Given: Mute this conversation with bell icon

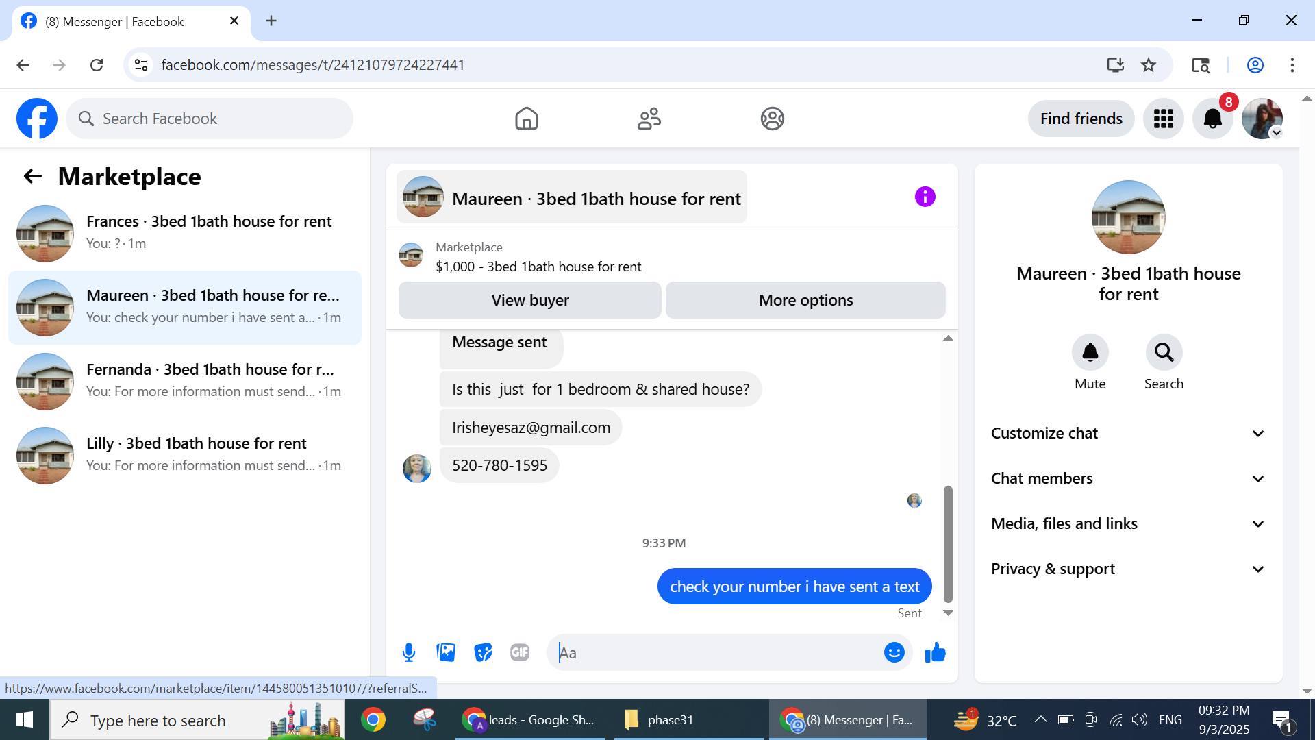Looking at the screenshot, I should point(1090,352).
